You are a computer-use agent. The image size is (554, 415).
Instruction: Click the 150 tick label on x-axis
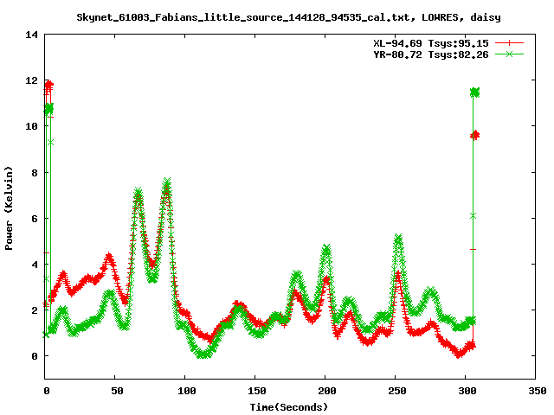(255, 391)
